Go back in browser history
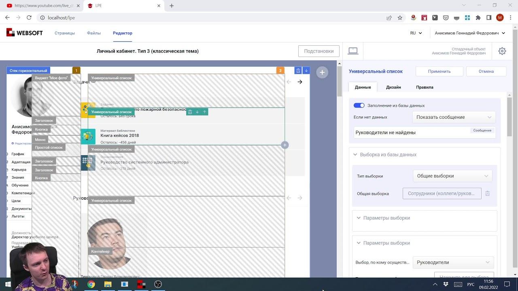The image size is (518, 291). [7, 18]
